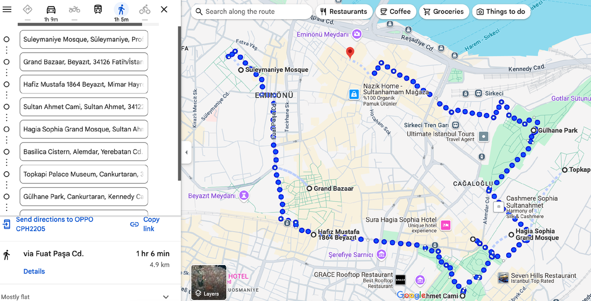
Task: Click Gülhane Park map waypoint
Action: click(534, 130)
